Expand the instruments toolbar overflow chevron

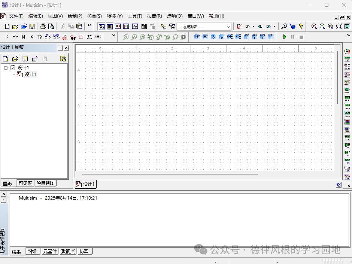tap(349, 186)
